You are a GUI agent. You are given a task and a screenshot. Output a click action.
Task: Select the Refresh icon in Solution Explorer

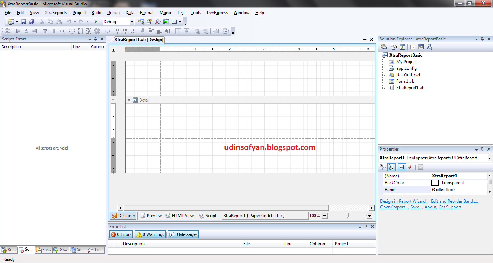[x=402, y=47]
